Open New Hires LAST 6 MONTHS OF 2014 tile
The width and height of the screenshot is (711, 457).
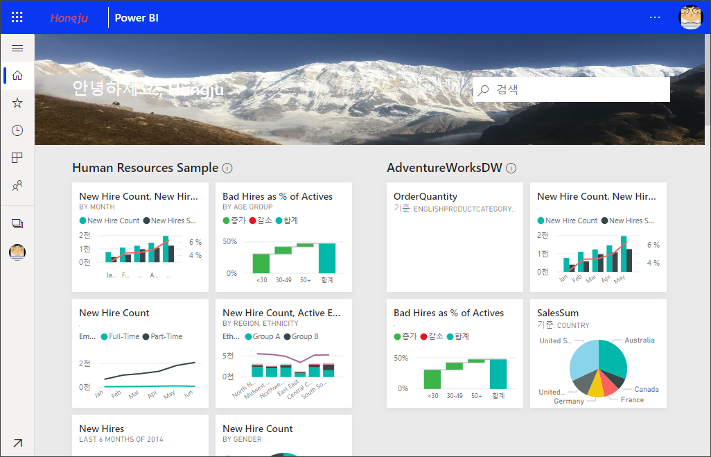click(x=140, y=436)
